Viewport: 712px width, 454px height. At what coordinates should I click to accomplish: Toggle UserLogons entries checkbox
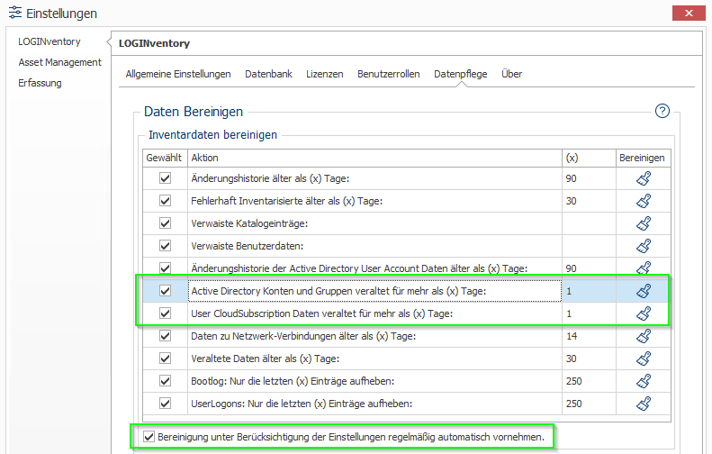[x=165, y=404]
